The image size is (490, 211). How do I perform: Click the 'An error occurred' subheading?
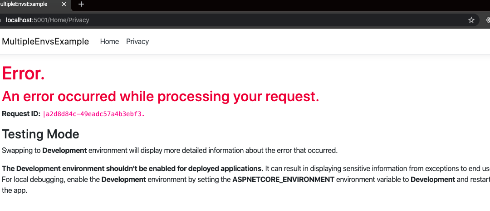click(x=161, y=96)
